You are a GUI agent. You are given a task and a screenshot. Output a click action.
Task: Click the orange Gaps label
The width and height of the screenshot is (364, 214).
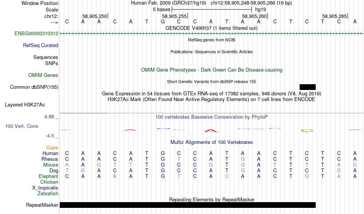(52, 148)
